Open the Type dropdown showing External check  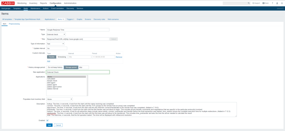click(x=56, y=34)
